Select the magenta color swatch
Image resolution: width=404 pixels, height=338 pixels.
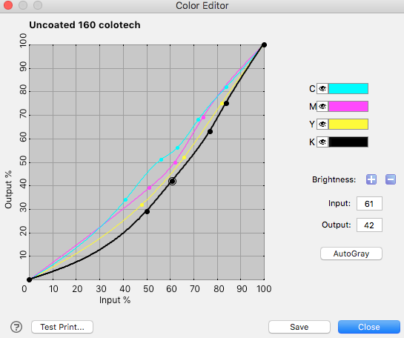(x=348, y=107)
